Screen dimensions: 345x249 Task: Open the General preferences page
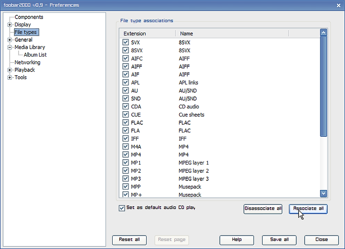pos(23,40)
